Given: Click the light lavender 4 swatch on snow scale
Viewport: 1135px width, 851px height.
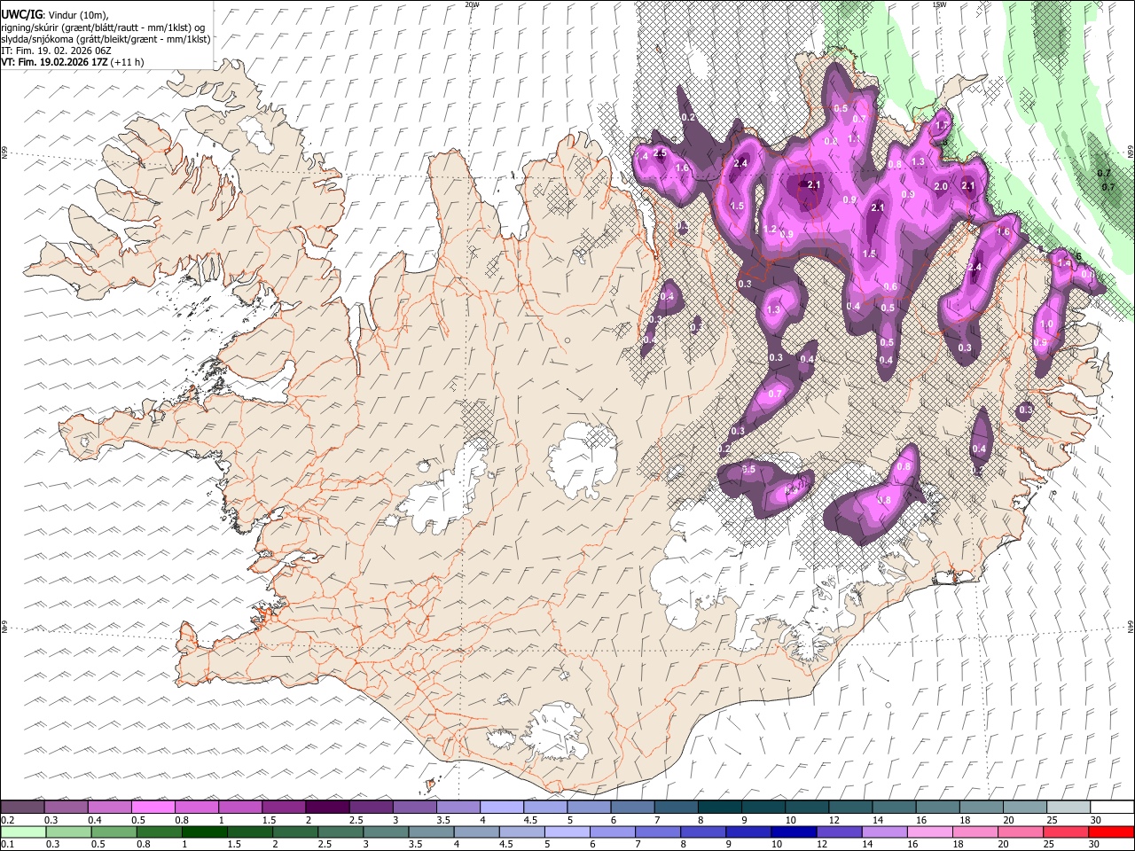Looking at the screenshot, I should pyautogui.click(x=501, y=807).
